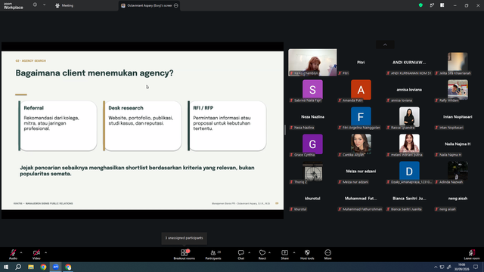The image size is (484, 272).
Task: Click the ANDI KURNIAW... participant name
Action: (409, 62)
